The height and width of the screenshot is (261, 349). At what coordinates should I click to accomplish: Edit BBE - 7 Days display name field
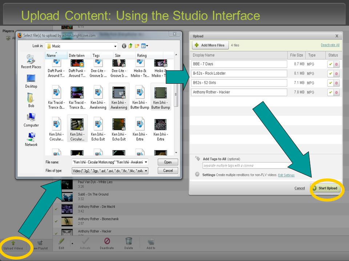coord(239,64)
